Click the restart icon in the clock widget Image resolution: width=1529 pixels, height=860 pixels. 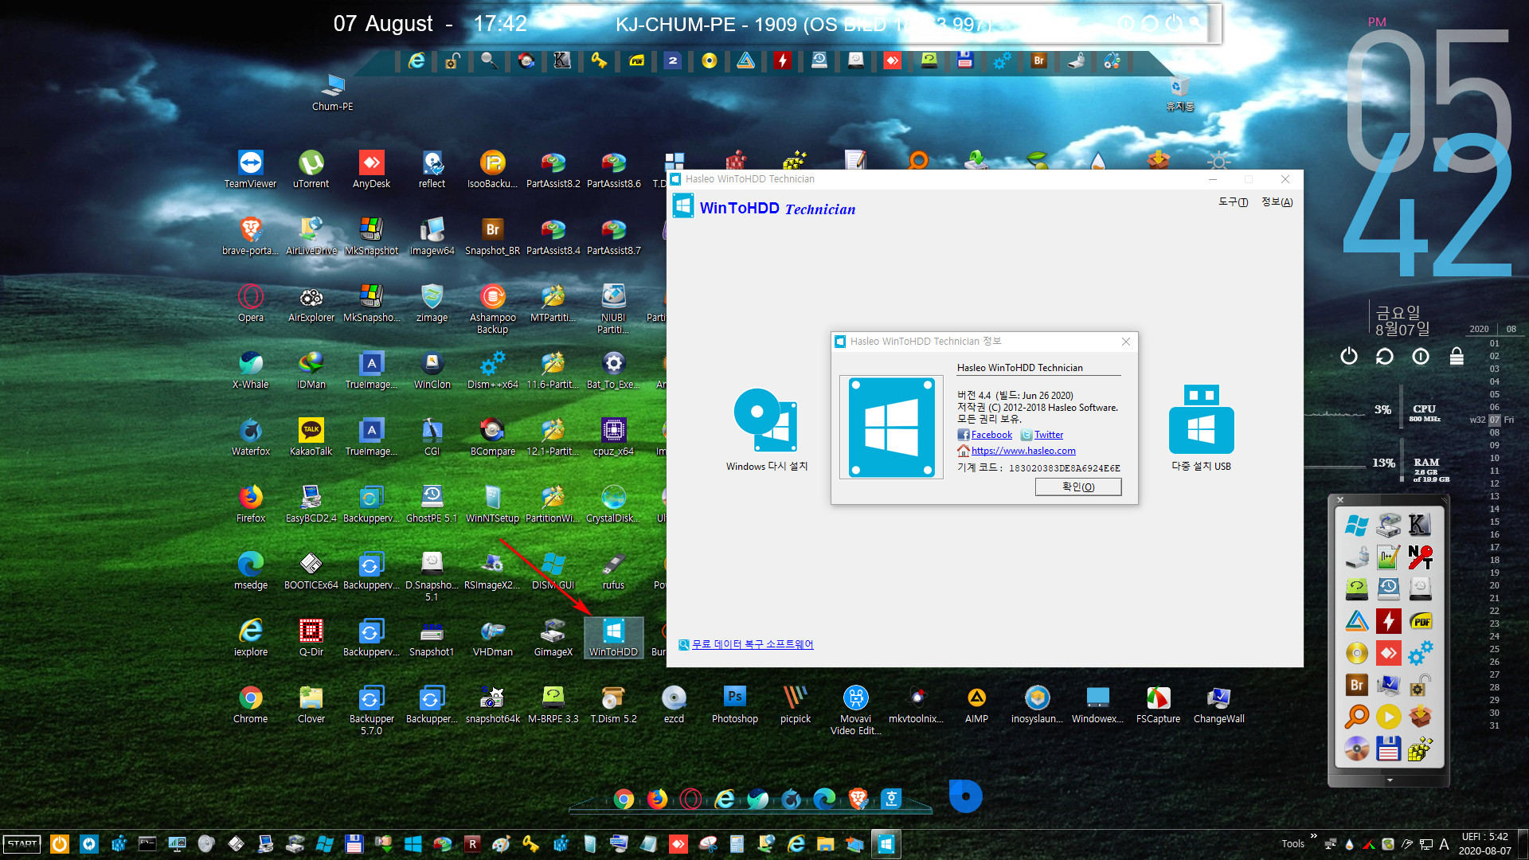pos(1385,357)
